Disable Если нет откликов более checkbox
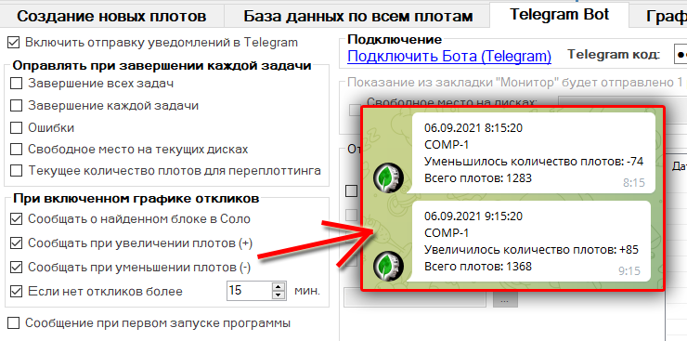Screen dimensions: 687x341 click(16, 291)
